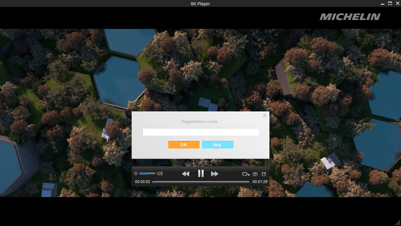Viewport: 401px width, 226px height.
Task: Click the Registration code input field
Action: pyautogui.click(x=200, y=132)
